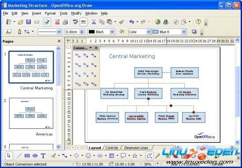
Task: Open the Blue 8 fill color dropdown
Action: (183, 32)
